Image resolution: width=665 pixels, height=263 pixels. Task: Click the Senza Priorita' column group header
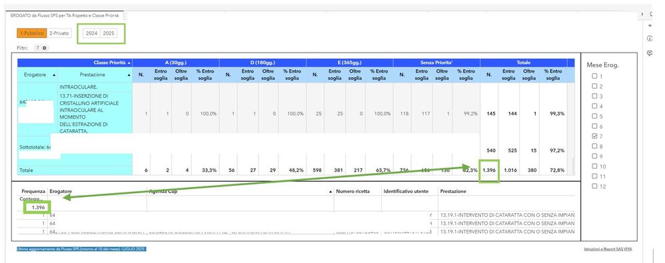coord(436,63)
